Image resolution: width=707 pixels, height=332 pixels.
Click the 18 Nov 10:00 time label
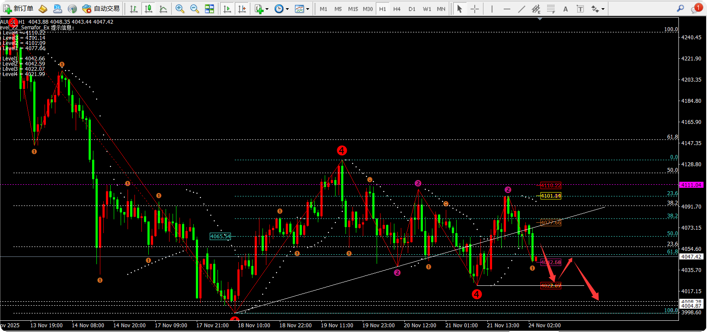[x=254, y=326]
